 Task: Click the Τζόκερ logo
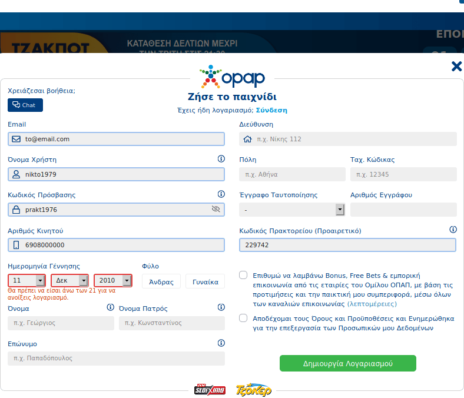pyautogui.click(x=254, y=390)
